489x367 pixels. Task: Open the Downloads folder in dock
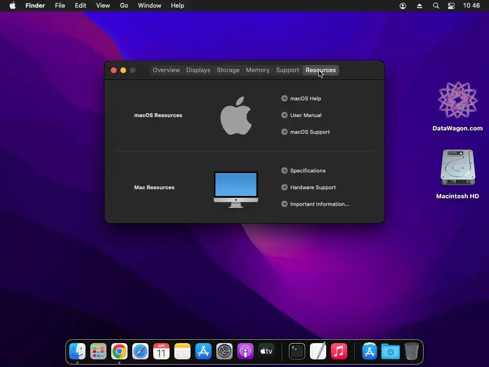pyautogui.click(x=391, y=351)
